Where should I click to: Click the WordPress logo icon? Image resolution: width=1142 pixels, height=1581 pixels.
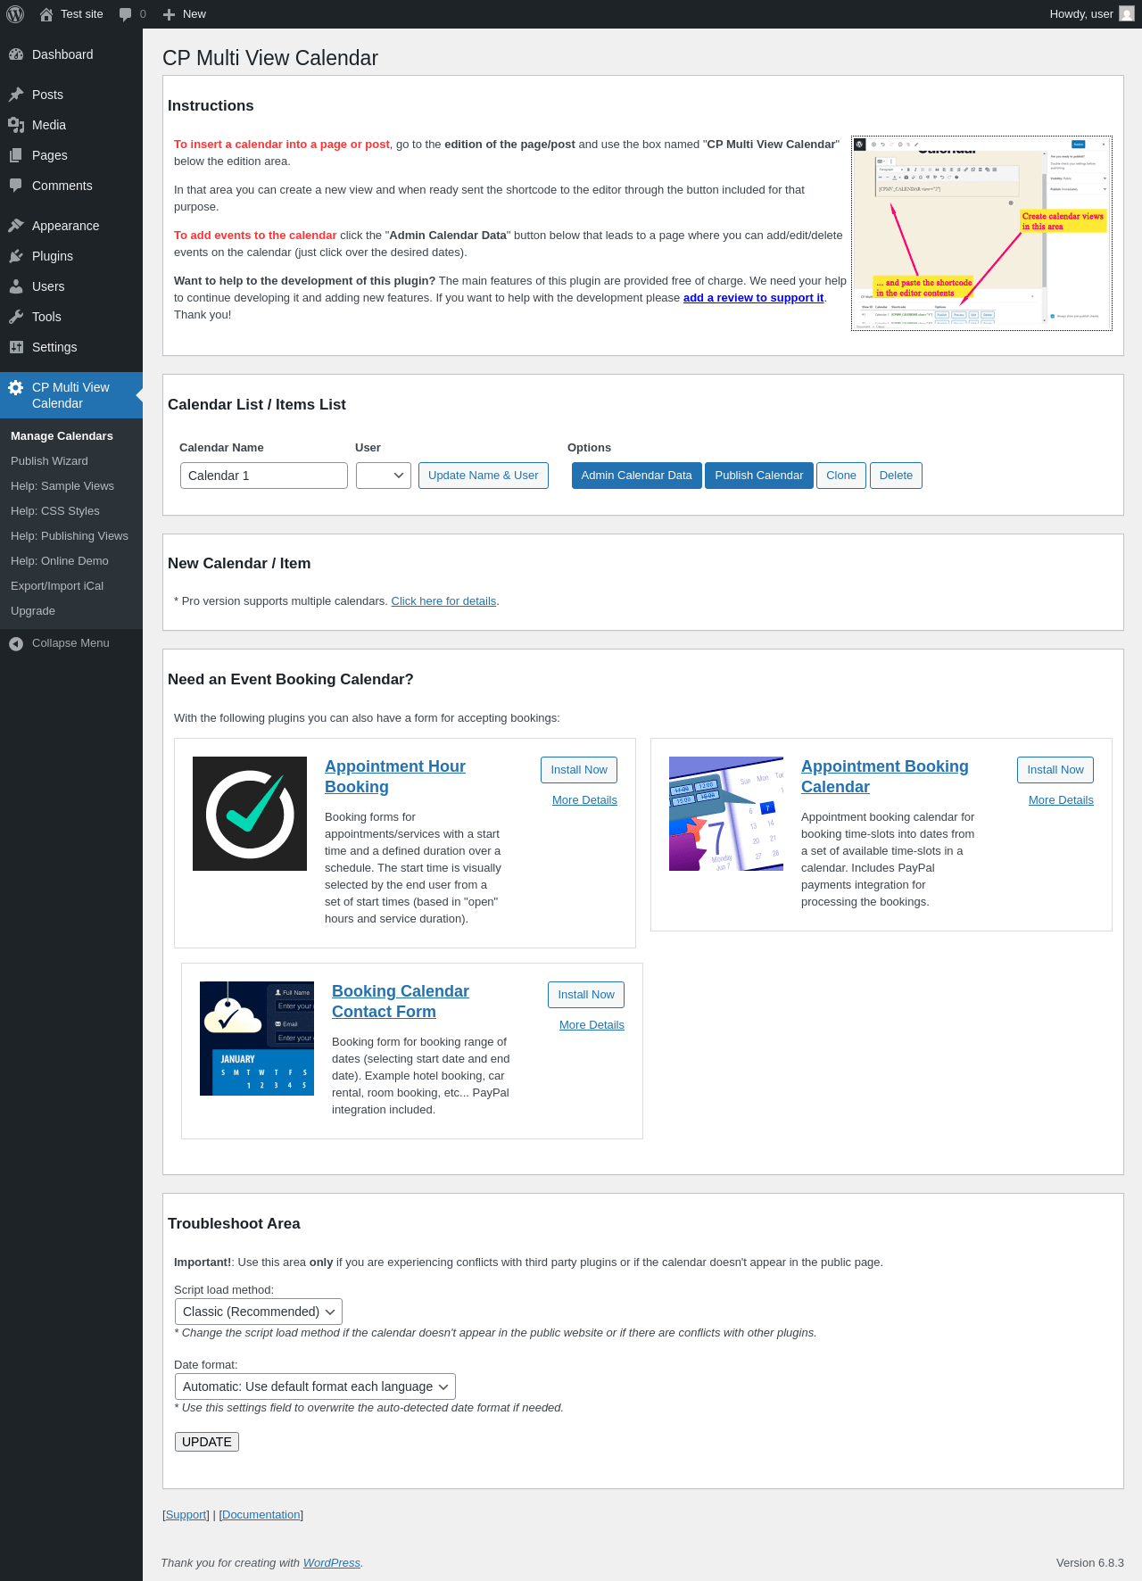point(15,14)
